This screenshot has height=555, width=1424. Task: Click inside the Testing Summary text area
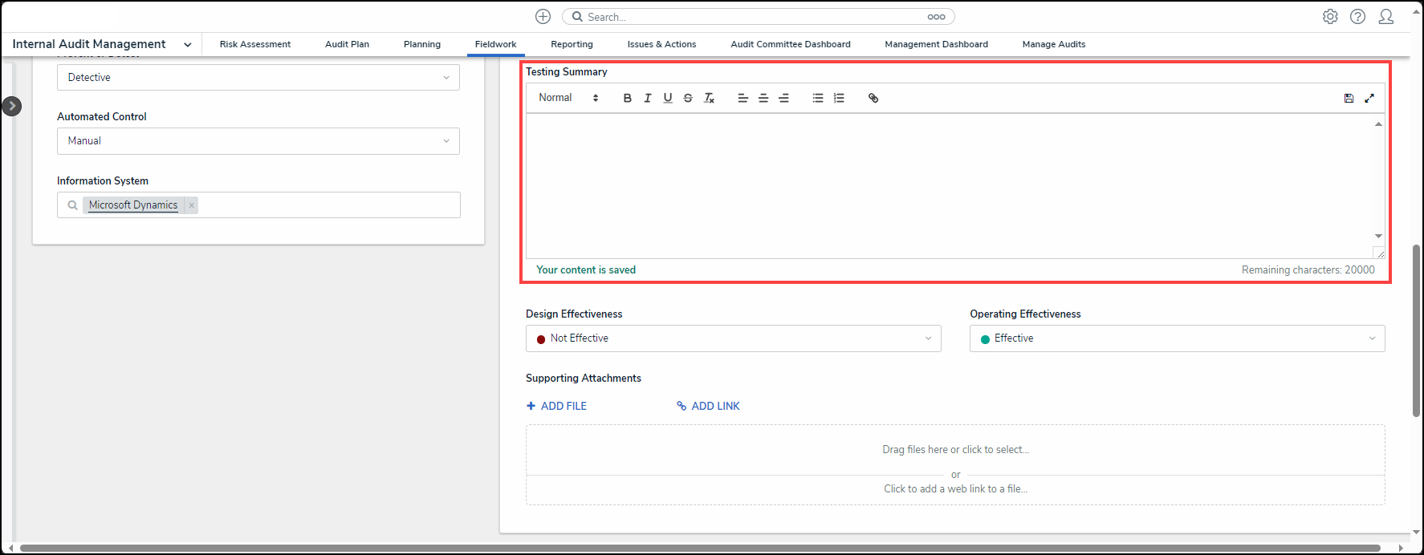click(x=947, y=184)
